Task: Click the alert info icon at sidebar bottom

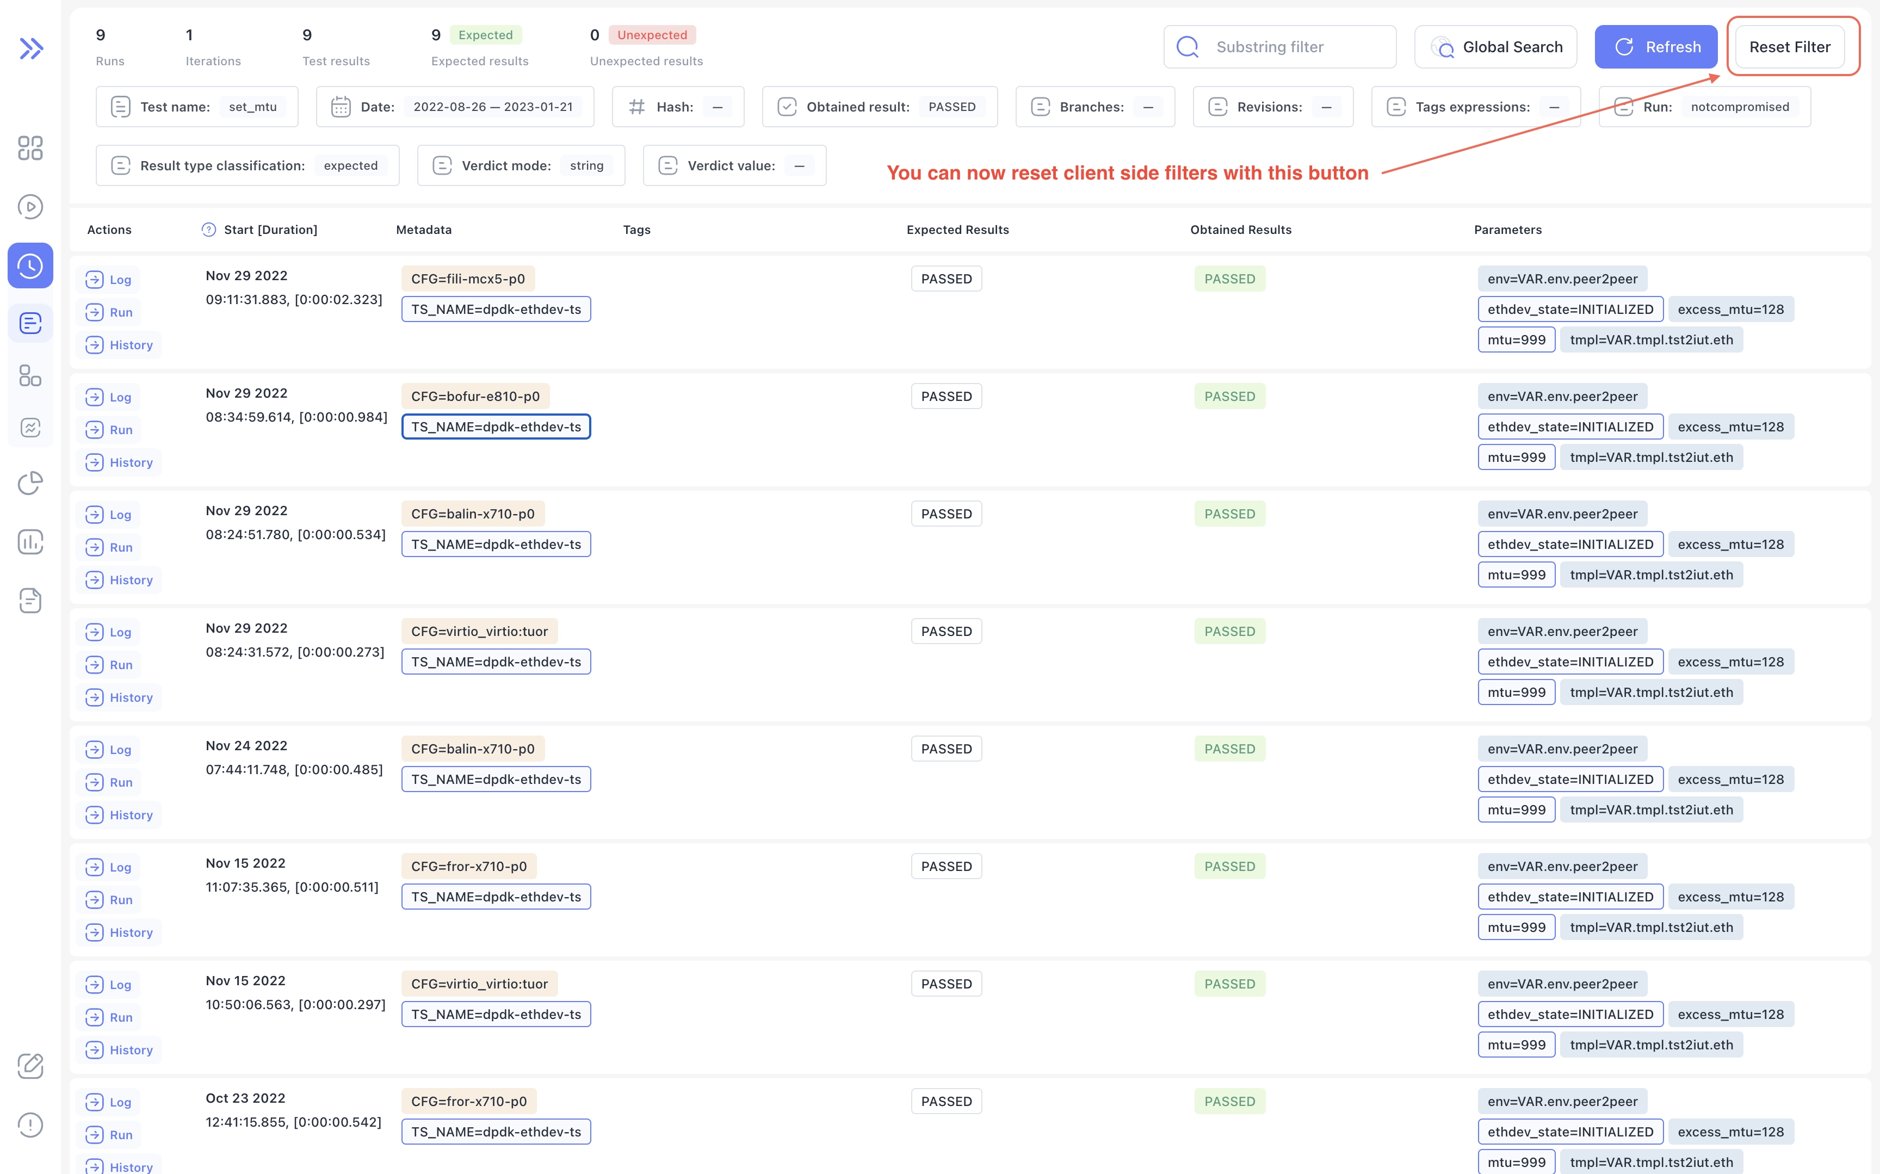Action: pos(30,1124)
